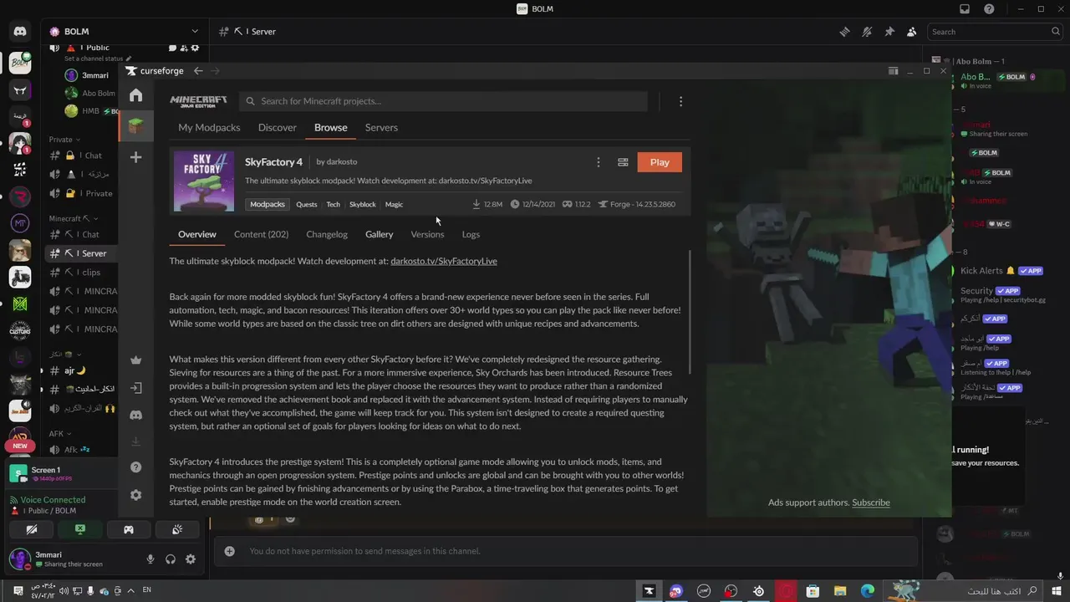Open Discord soundboard button

click(x=177, y=529)
